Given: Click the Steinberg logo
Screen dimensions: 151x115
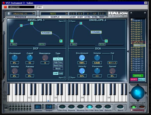Looking at the screenshot, I should point(138,110).
